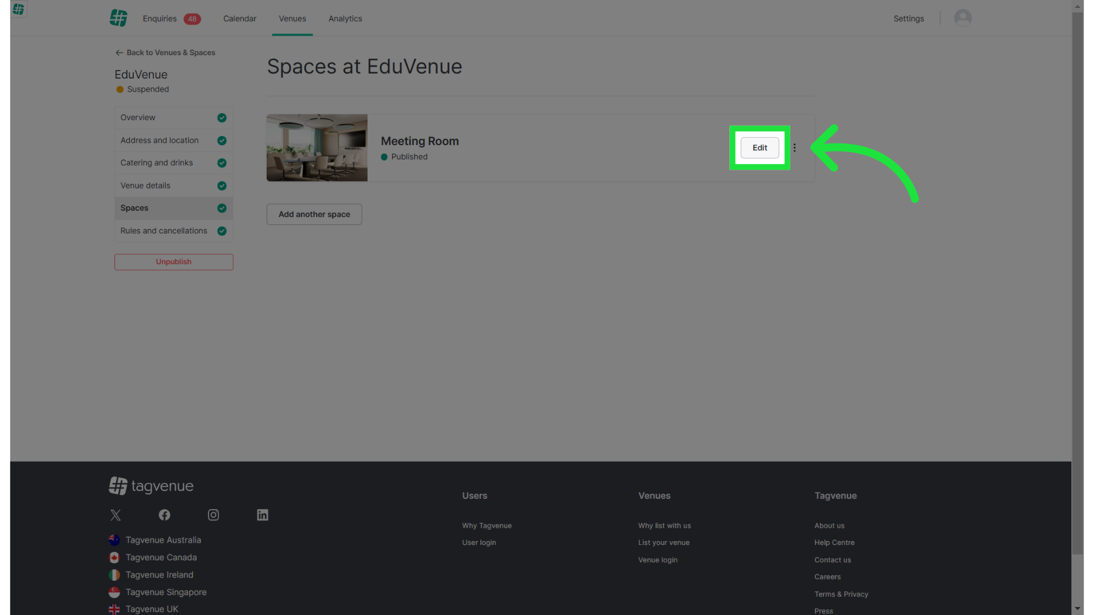Open Tagvenue LinkedIn social link
This screenshot has height=615, width=1094.
(x=263, y=515)
